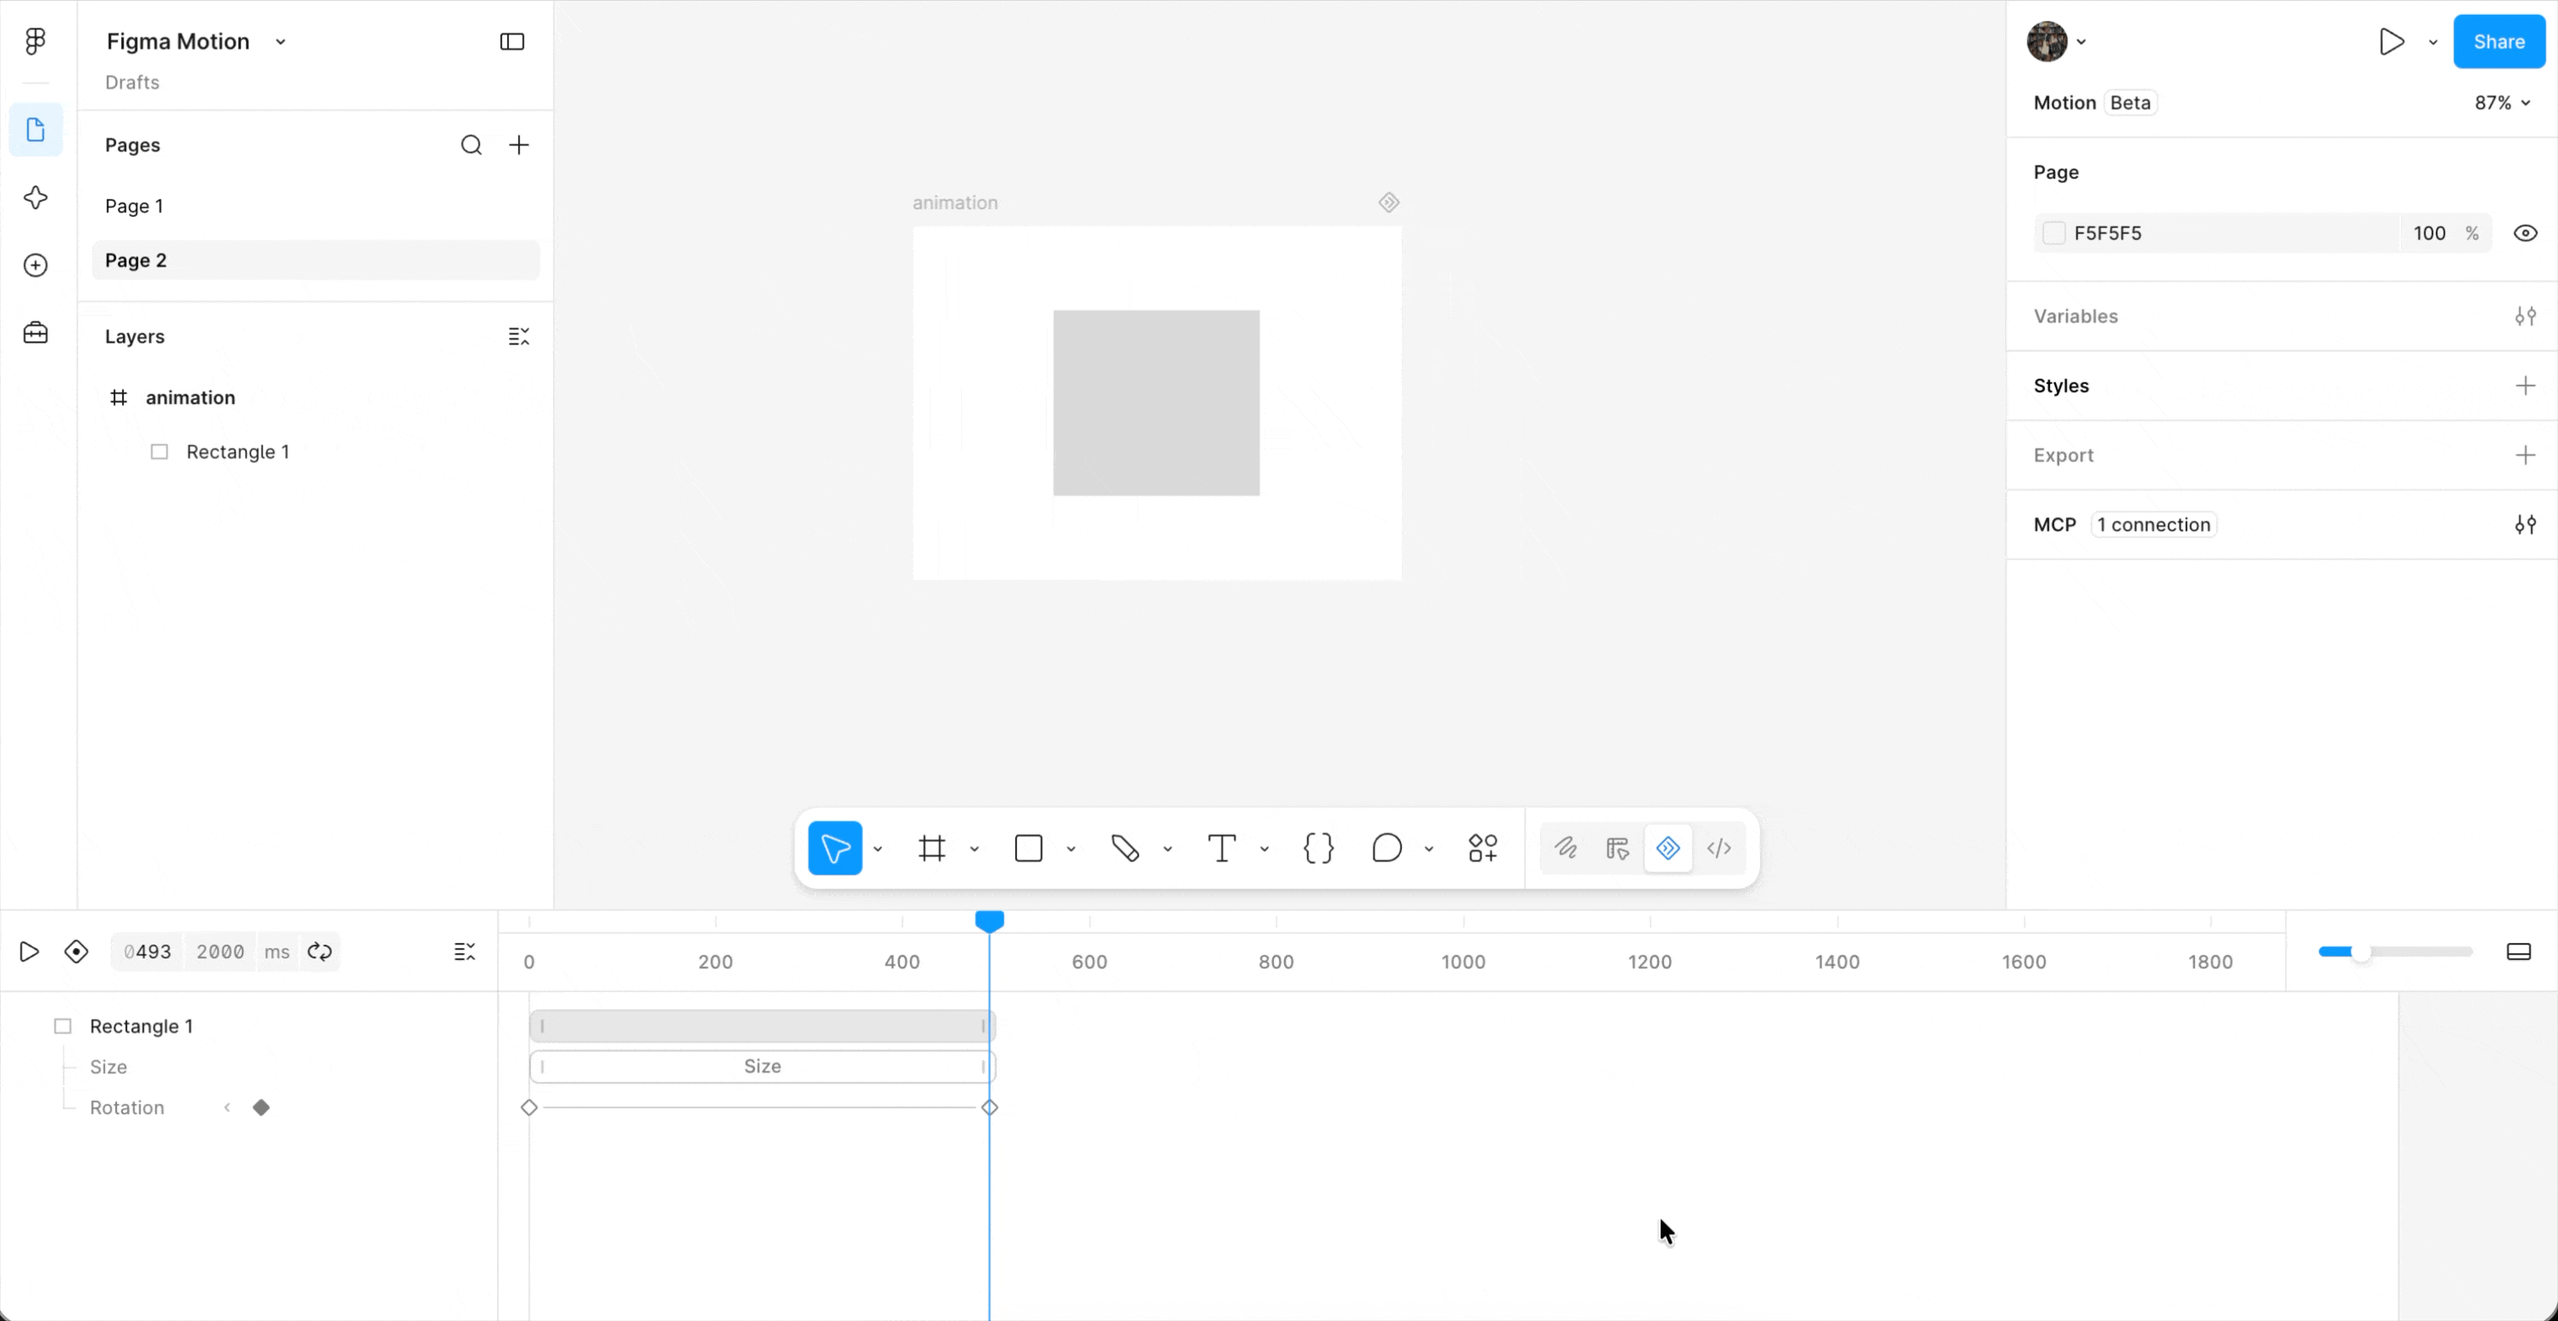Open the toolbox assets sidebar icon
The width and height of the screenshot is (2558, 1321).
[36, 332]
